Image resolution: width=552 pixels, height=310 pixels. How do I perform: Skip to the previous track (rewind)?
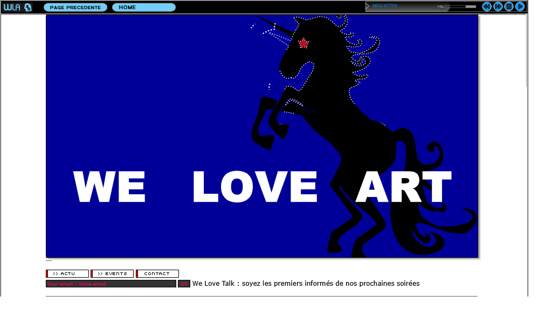point(487,6)
